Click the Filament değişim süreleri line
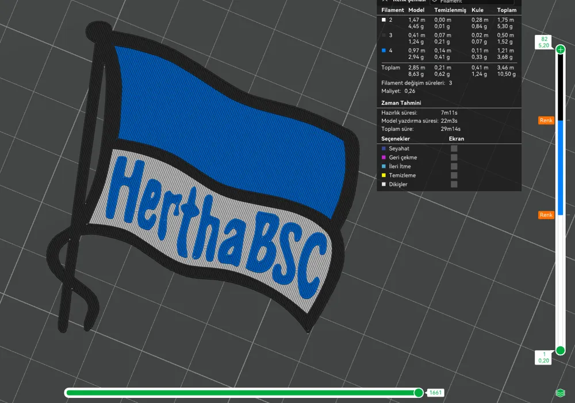Screen dimensions: 575x403 [416, 83]
